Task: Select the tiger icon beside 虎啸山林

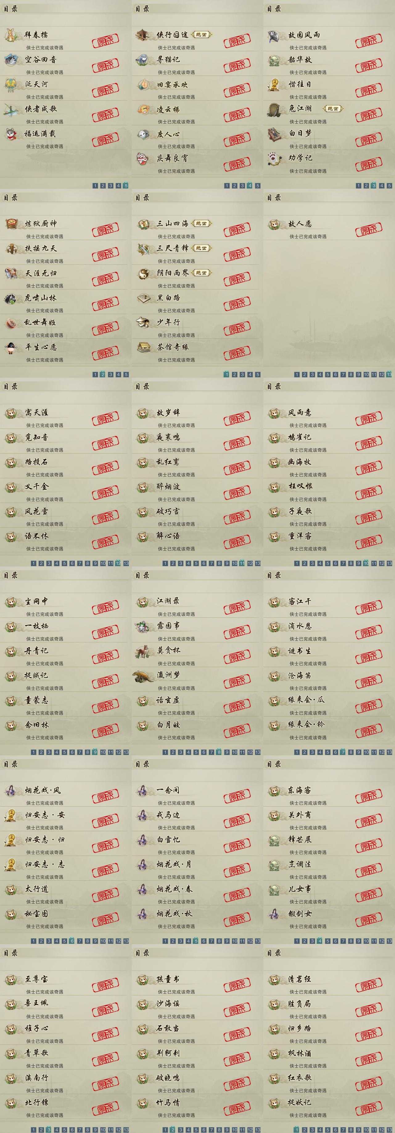Action: (11, 298)
